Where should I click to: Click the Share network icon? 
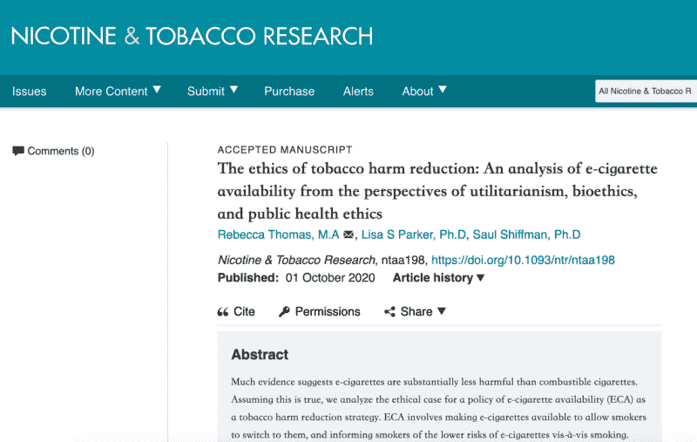389,312
